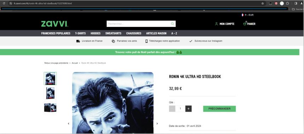Click the 32,99 € price
This screenshot has height=134, width=304.
click(175, 89)
